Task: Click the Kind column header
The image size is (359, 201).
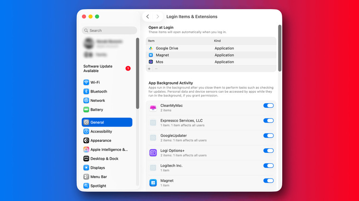Action: coord(217,41)
